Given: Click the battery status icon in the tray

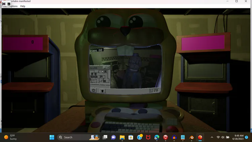Looking at the screenshot, I should coord(227,137).
